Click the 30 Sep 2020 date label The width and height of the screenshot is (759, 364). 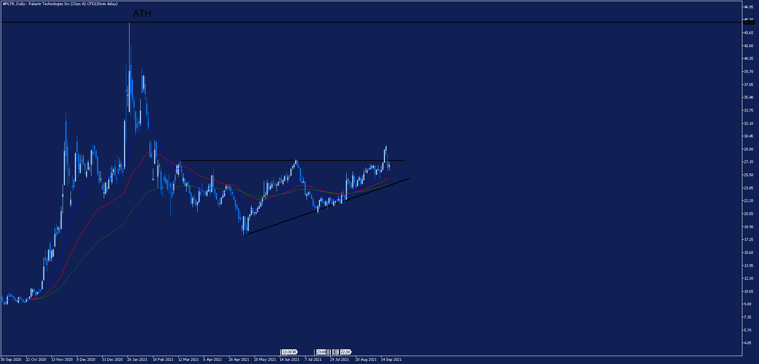[11, 360]
